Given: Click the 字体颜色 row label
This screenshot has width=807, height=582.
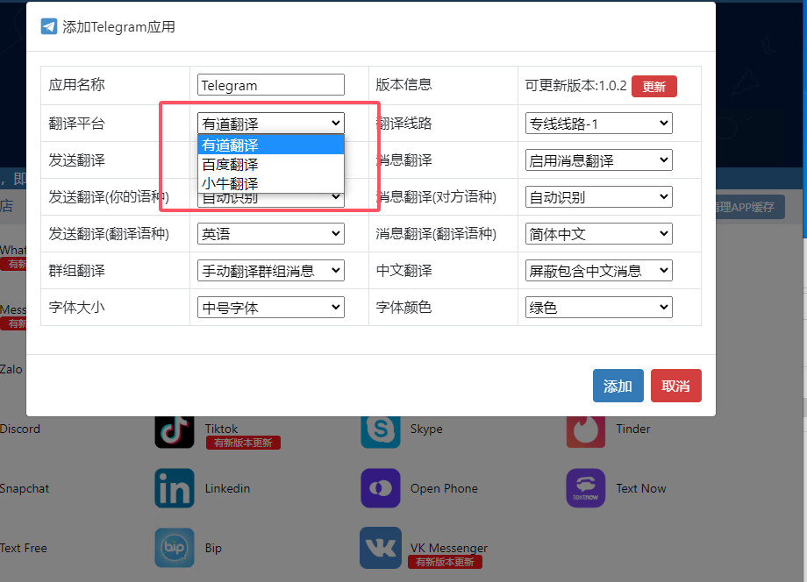Looking at the screenshot, I should pos(403,308).
